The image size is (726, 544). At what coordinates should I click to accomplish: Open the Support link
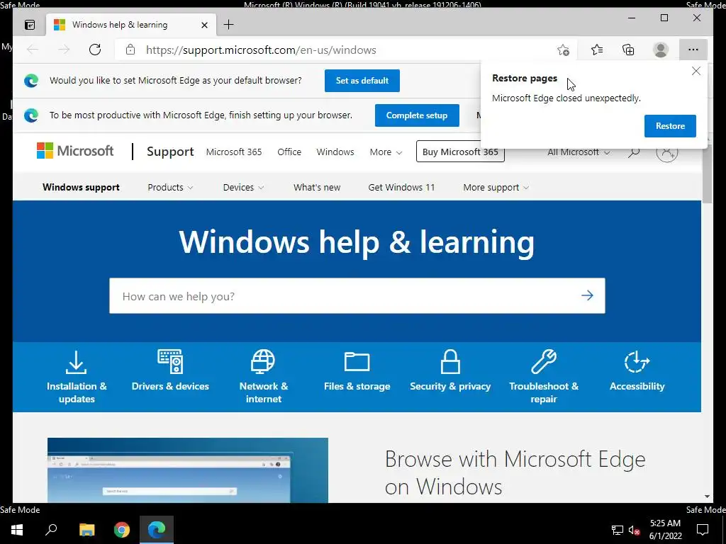pos(170,152)
